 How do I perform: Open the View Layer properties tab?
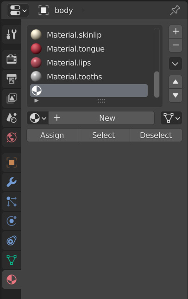point(12,98)
